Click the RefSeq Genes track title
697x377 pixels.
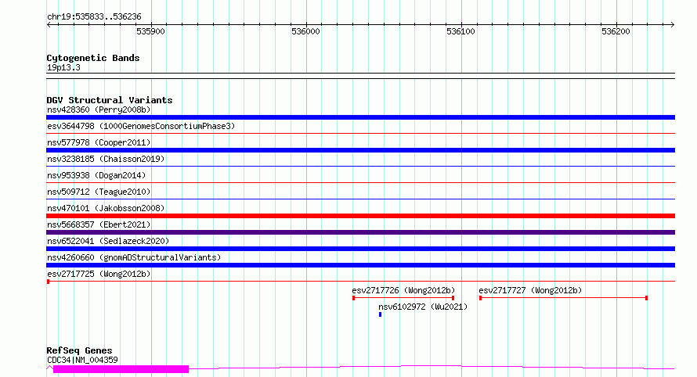pos(79,350)
